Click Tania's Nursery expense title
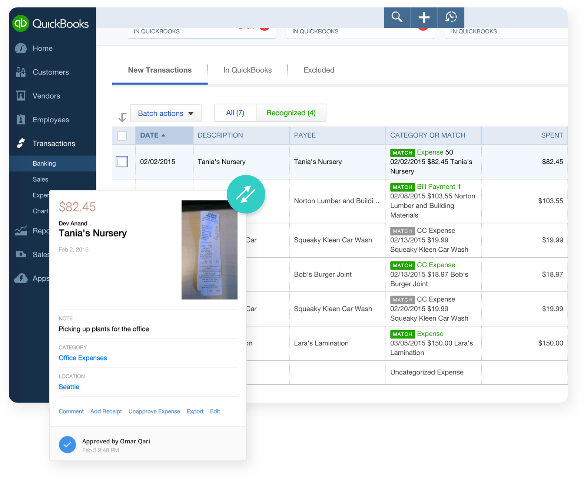The image size is (584, 479). point(93,233)
